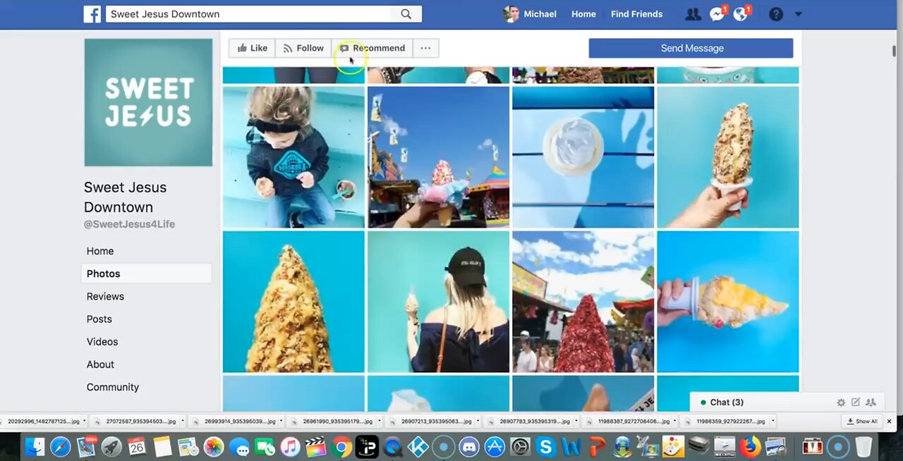Open the Chat (3) bar
Screen dimensions: 903x461
point(727,402)
